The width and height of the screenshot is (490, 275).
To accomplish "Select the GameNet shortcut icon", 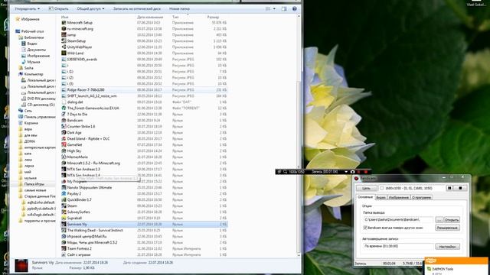I will 64,144.
